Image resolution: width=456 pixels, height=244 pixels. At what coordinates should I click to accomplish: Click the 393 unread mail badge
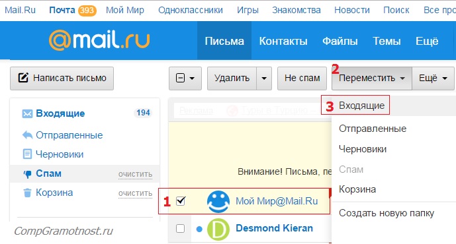click(87, 11)
